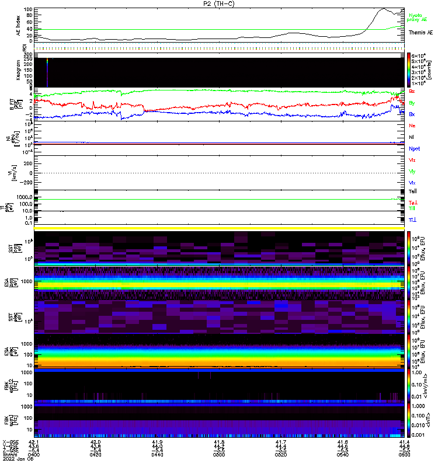The height and width of the screenshot is (467, 438).
Task: Select the red Ne density legend
Action: pyautogui.click(x=412, y=126)
